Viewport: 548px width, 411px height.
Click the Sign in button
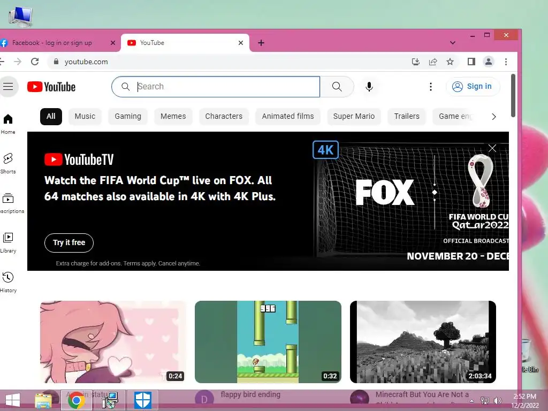pos(473,86)
